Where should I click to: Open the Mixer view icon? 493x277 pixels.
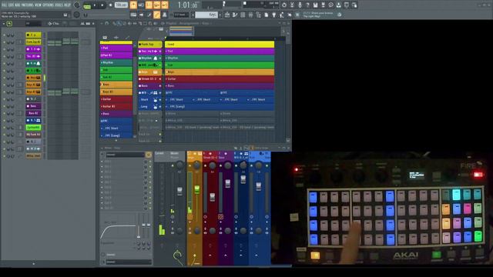(x=250, y=15)
